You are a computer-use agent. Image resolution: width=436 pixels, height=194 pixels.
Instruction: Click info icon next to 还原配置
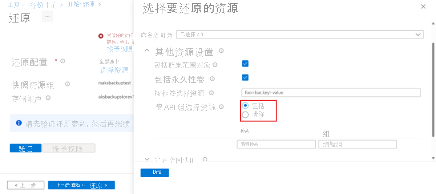62,61
